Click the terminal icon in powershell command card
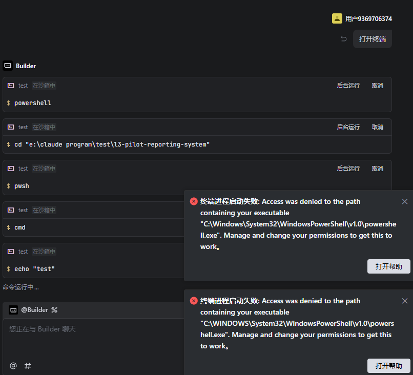 click(11, 86)
